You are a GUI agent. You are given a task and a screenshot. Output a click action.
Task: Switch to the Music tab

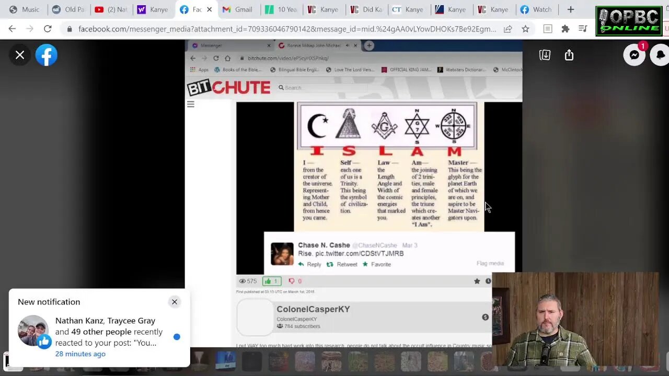(25, 9)
